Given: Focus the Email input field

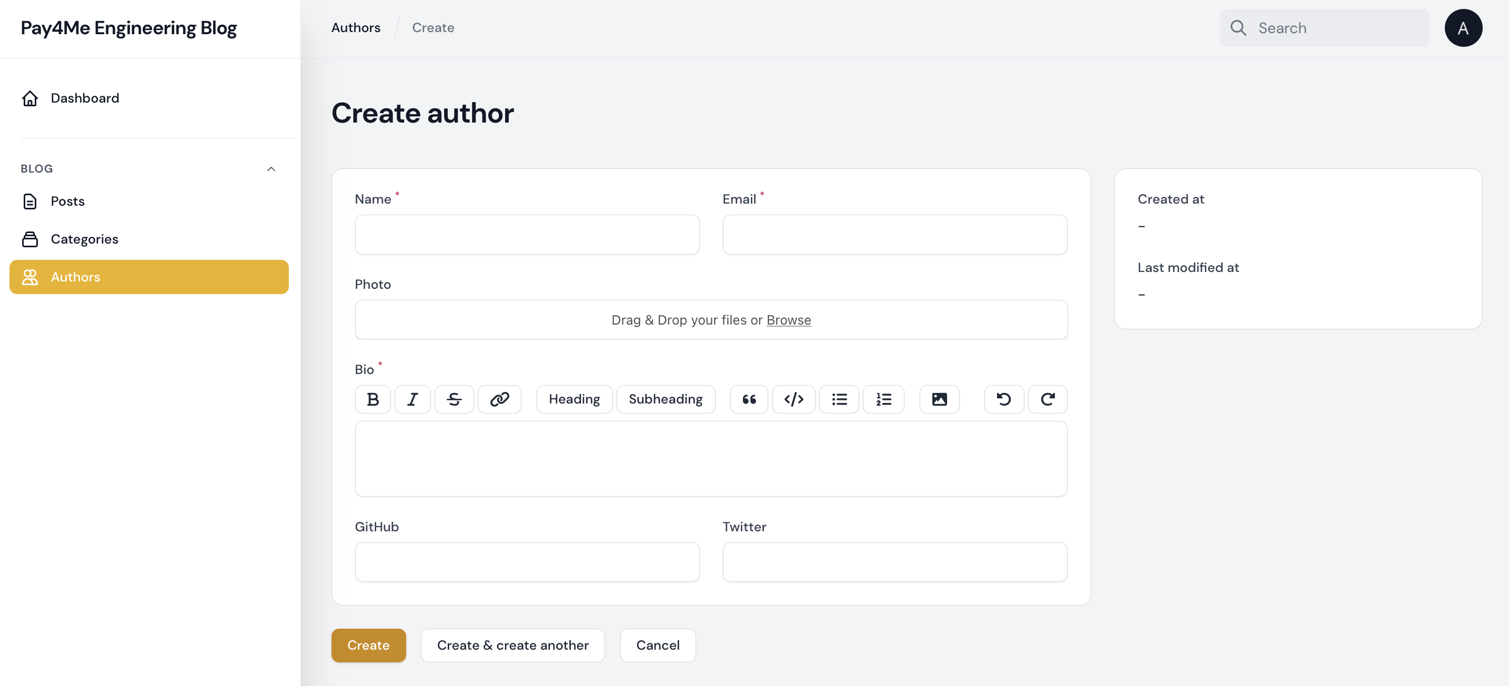Looking at the screenshot, I should coord(894,234).
